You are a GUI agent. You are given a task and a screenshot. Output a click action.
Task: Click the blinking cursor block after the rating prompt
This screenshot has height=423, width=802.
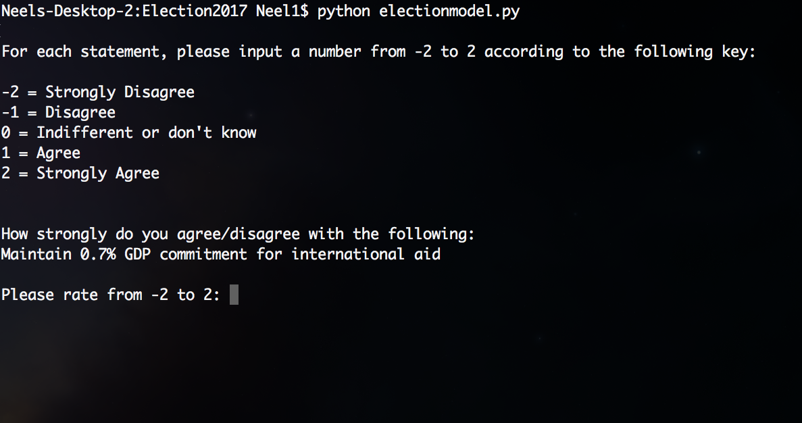pos(234,295)
